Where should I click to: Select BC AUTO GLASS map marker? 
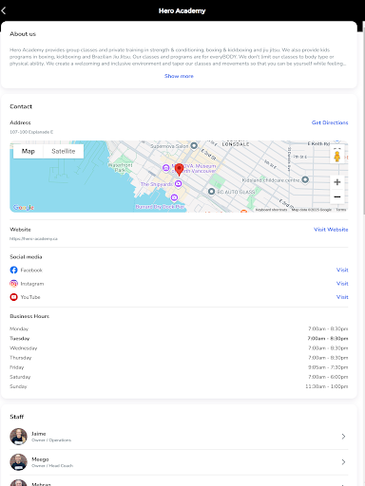pos(211,192)
